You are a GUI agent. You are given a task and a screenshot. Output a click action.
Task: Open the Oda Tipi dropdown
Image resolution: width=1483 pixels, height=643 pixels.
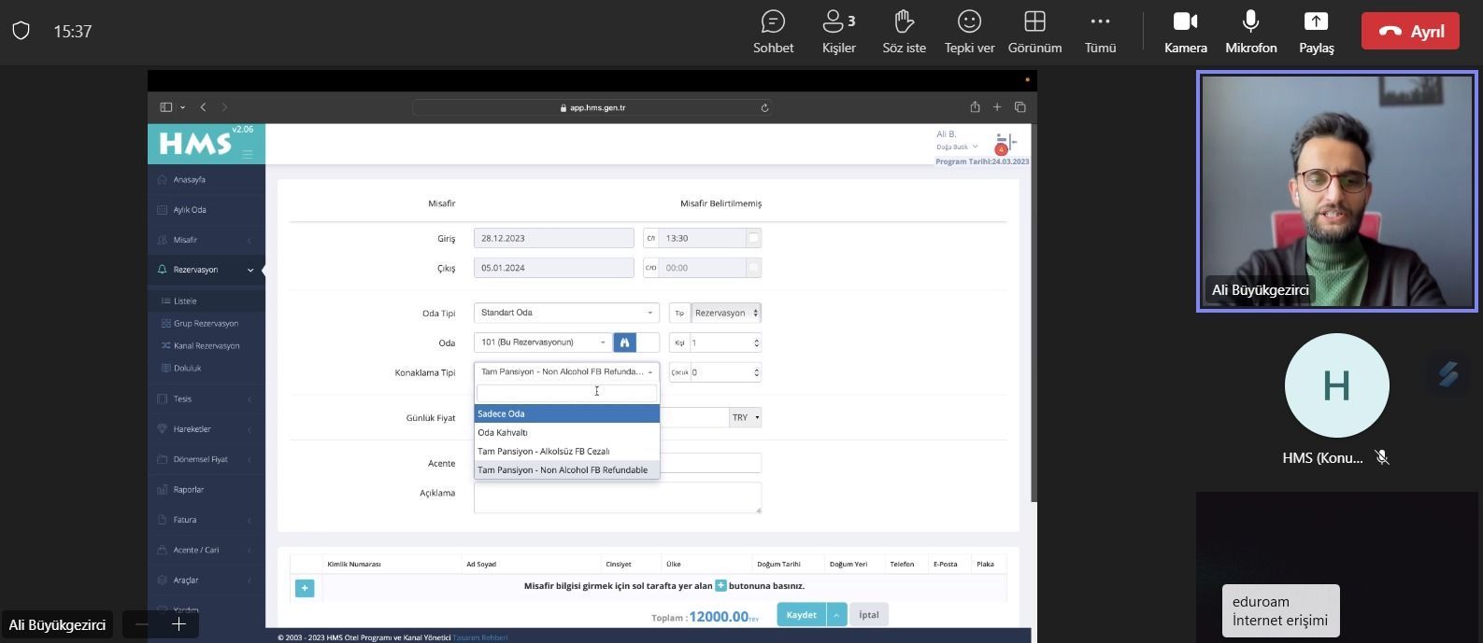coord(565,313)
